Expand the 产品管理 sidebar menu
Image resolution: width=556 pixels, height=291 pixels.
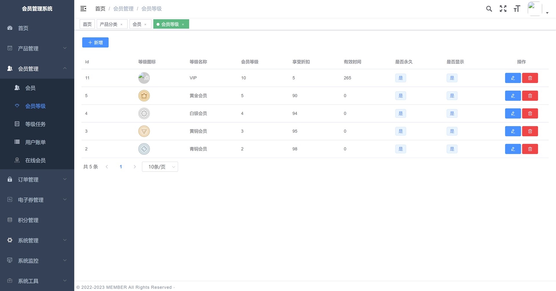pyautogui.click(x=37, y=48)
